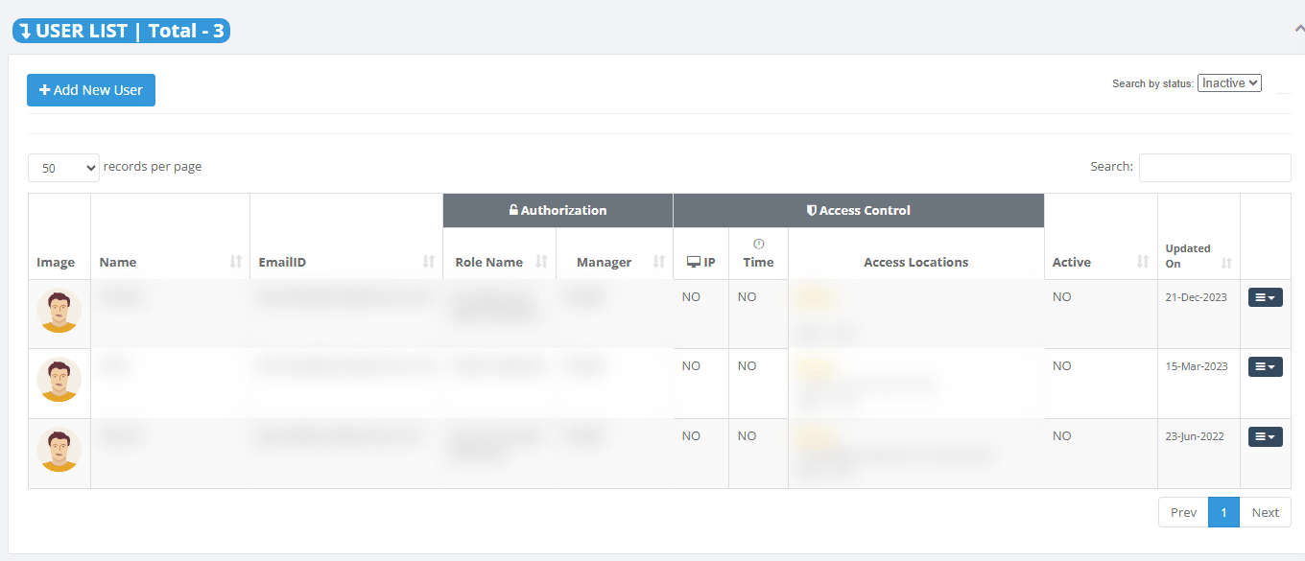Go to the Next page

(1265, 512)
